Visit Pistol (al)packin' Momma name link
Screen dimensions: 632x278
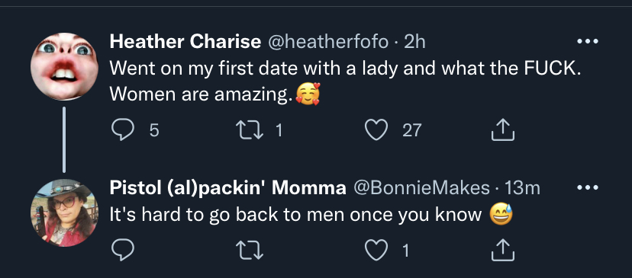tap(227, 188)
